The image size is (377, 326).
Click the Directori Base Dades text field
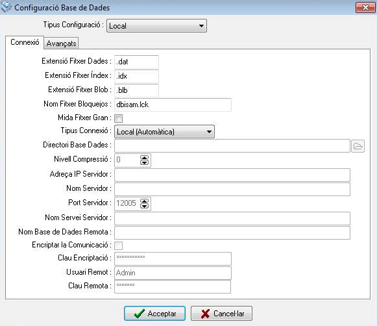click(x=232, y=146)
